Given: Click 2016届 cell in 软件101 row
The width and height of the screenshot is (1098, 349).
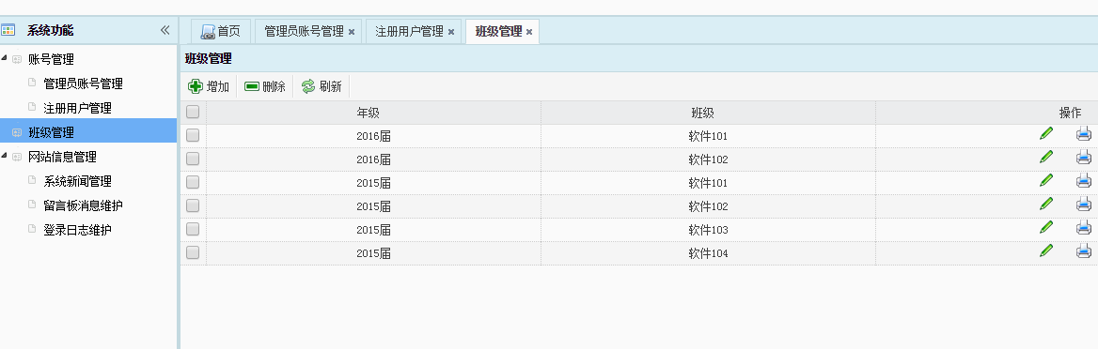Looking at the screenshot, I should click(373, 136).
